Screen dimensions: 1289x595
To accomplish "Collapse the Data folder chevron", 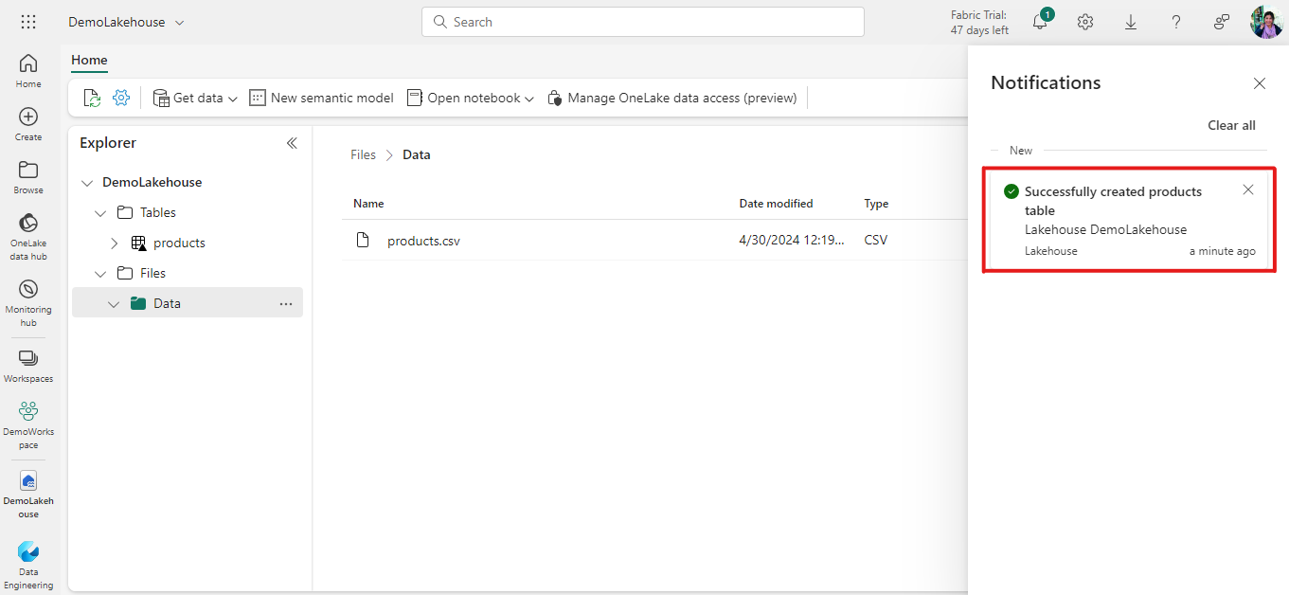I will 114,304.
